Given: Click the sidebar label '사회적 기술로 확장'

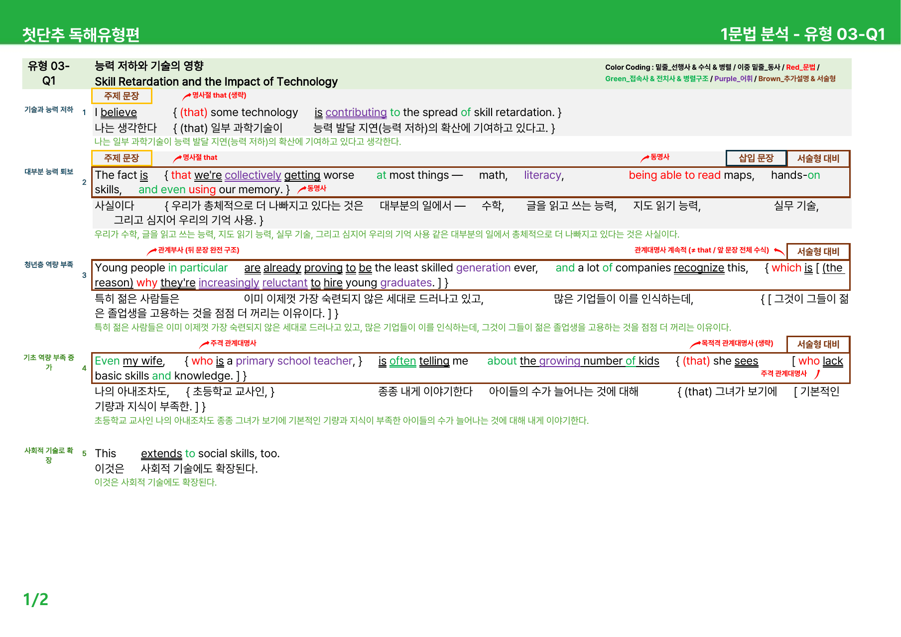Looking at the screenshot, I should tap(49, 455).
